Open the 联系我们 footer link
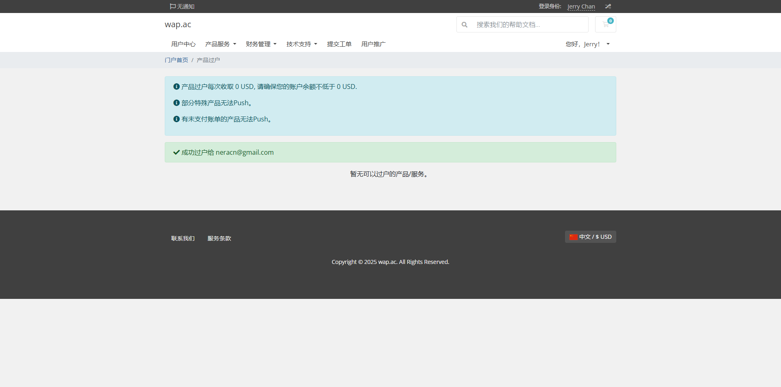This screenshot has width=781, height=387. [x=183, y=238]
